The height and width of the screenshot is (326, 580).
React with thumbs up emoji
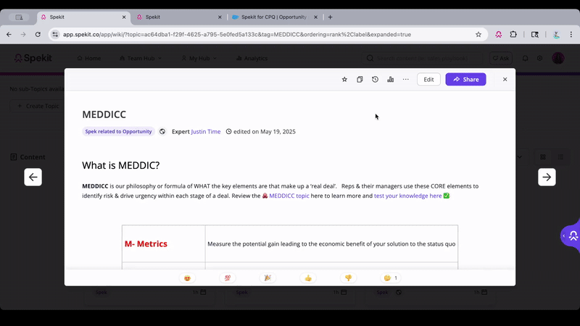coord(308,278)
